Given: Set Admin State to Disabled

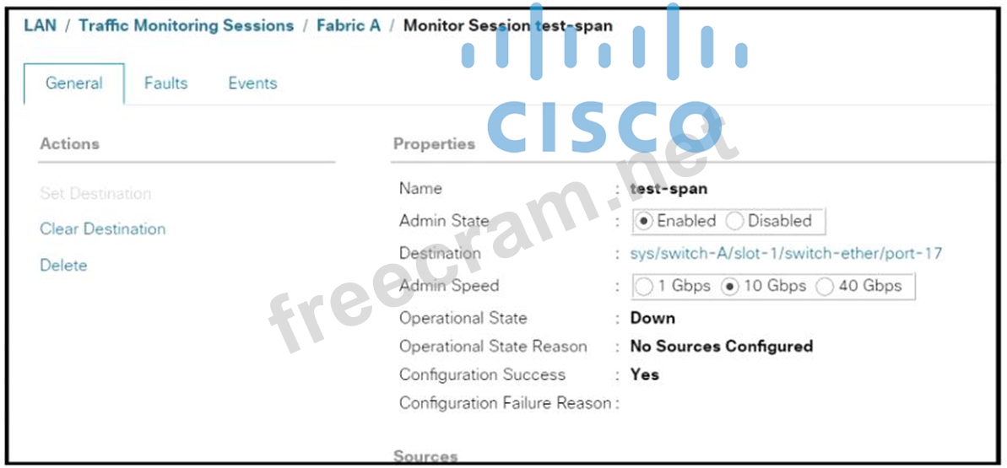Looking at the screenshot, I should click(x=735, y=222).
